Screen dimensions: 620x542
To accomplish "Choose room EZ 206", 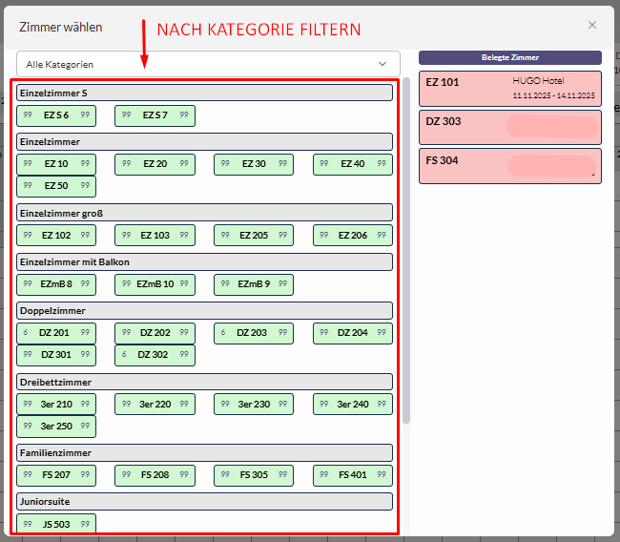I will tap(353, 235).
